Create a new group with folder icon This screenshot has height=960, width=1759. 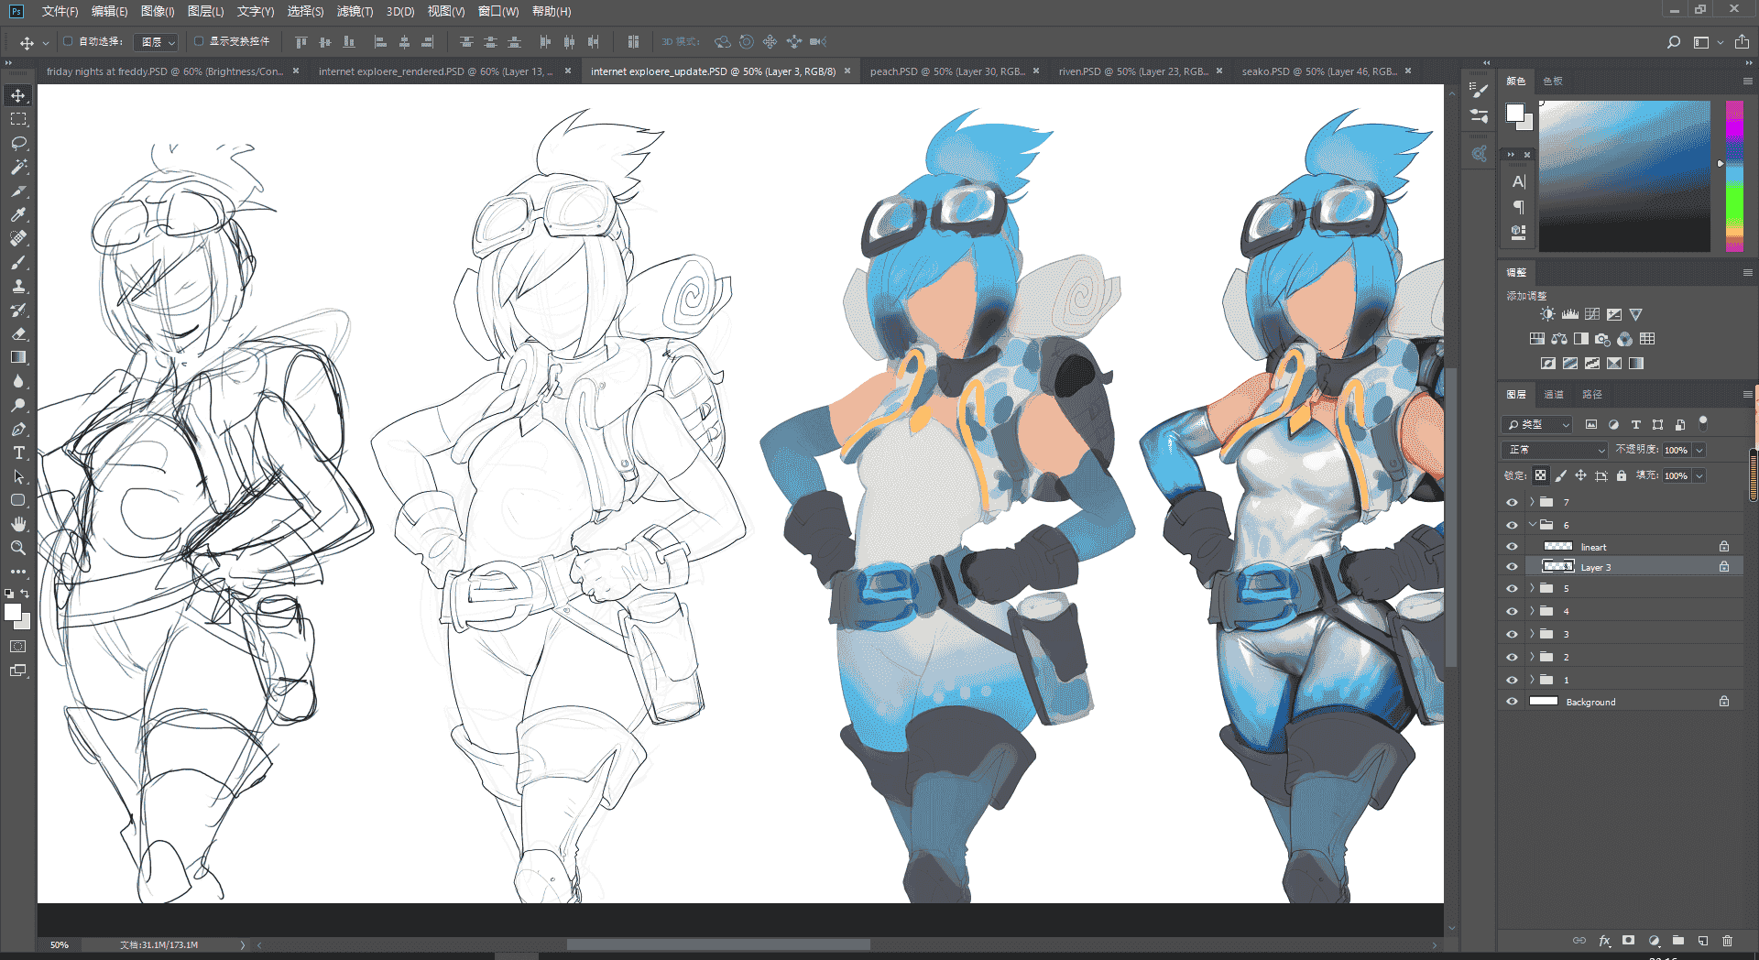point(1678,941)
